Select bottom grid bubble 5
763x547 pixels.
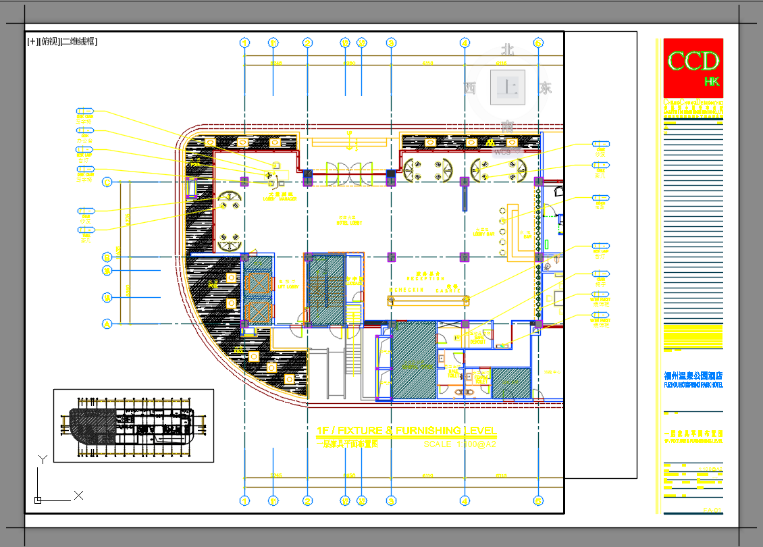(x=538, y=501)
